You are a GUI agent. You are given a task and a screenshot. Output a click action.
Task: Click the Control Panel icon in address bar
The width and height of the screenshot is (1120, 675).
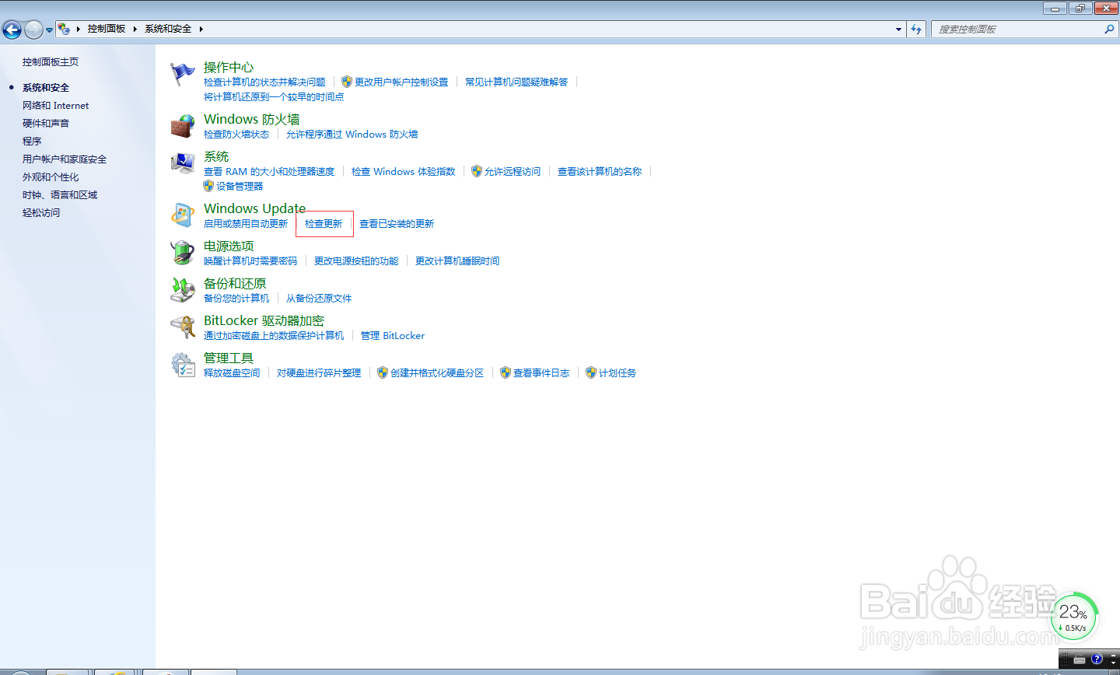64,29
